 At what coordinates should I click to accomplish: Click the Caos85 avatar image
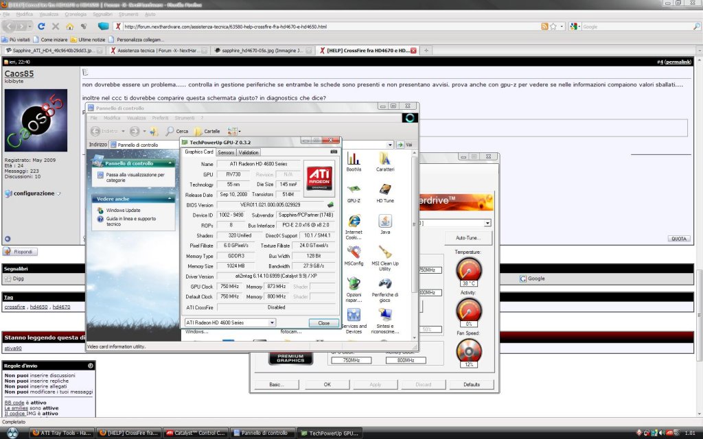point(36,120)
